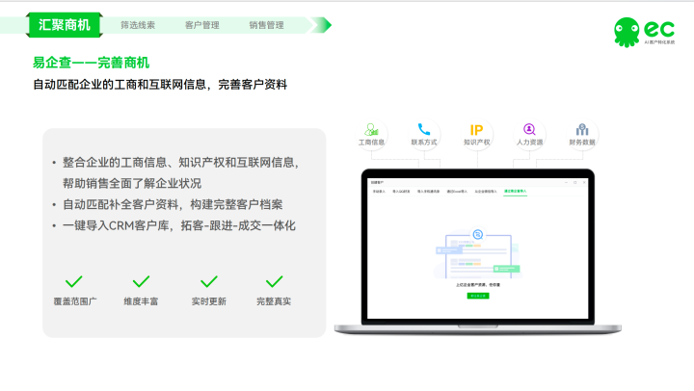Select the first tab in 创建客户 window
The image size is (694, 391).
379,192
